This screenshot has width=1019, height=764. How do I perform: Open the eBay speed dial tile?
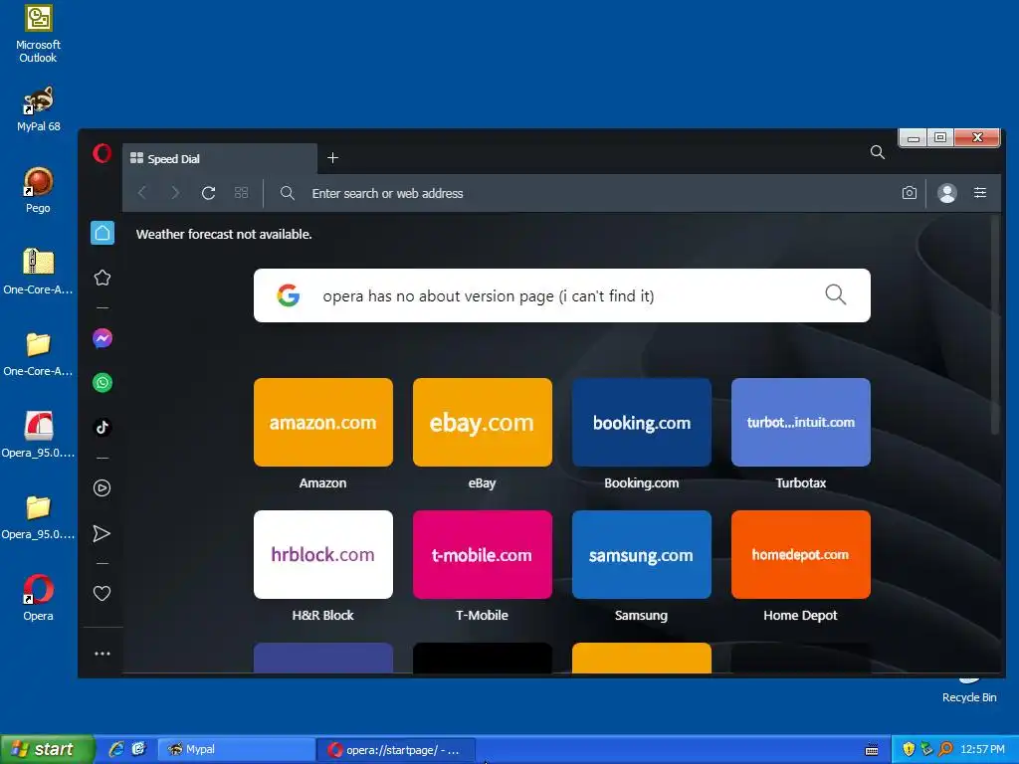pyautogui.click(x=483, y=422)
